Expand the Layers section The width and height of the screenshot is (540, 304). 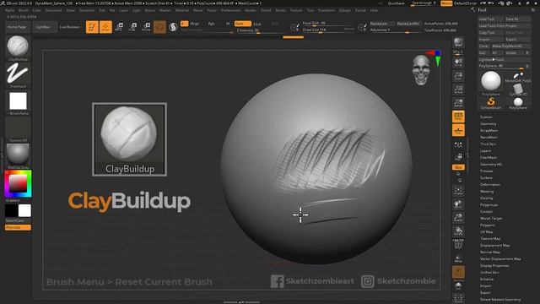coord(485,151)
